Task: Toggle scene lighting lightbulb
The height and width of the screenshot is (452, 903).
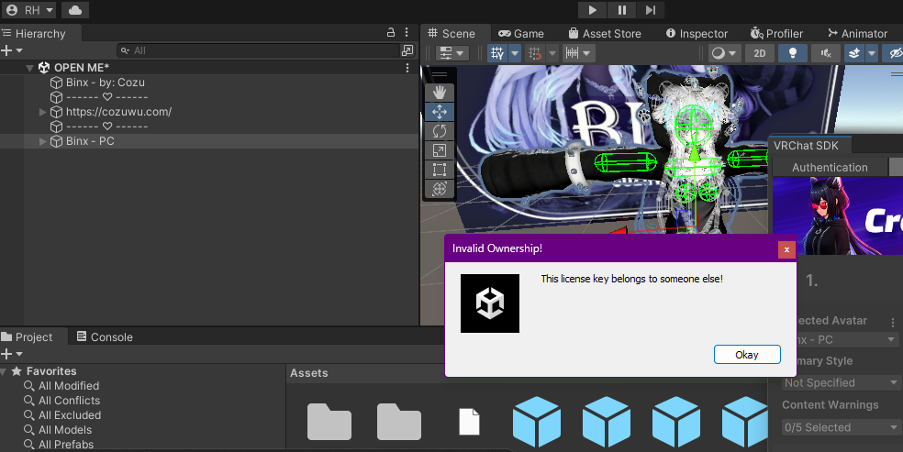Action: click(x=793, y=53)
